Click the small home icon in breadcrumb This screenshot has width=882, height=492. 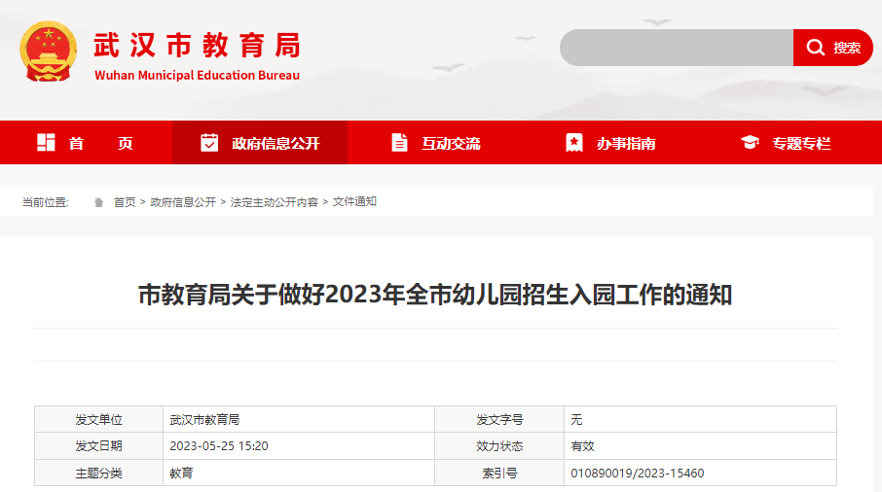pos(98,202)
